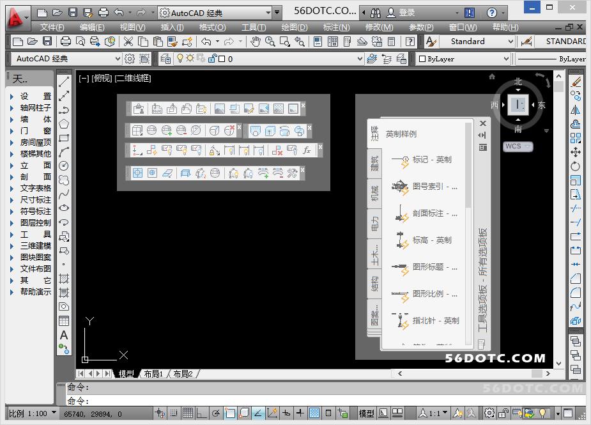Screen dimensions: 591x425
Task: Switch to the 布局1 layout tab
Action: tap(153, 374)
